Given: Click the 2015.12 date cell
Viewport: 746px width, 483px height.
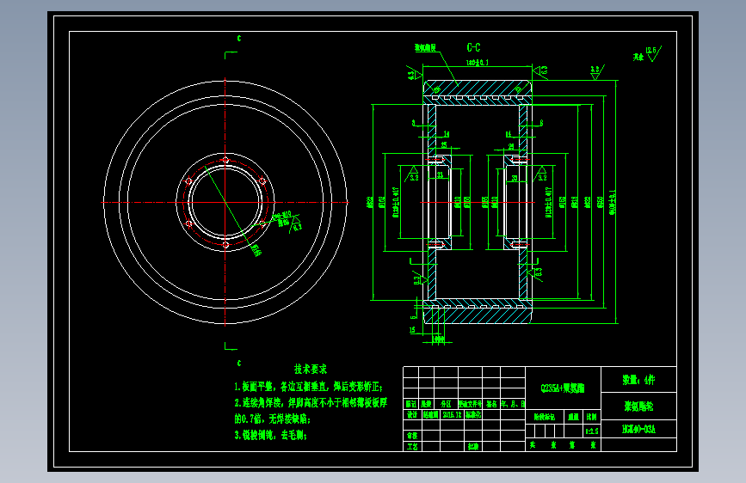Looking at the screenshot, I should 452,414.
